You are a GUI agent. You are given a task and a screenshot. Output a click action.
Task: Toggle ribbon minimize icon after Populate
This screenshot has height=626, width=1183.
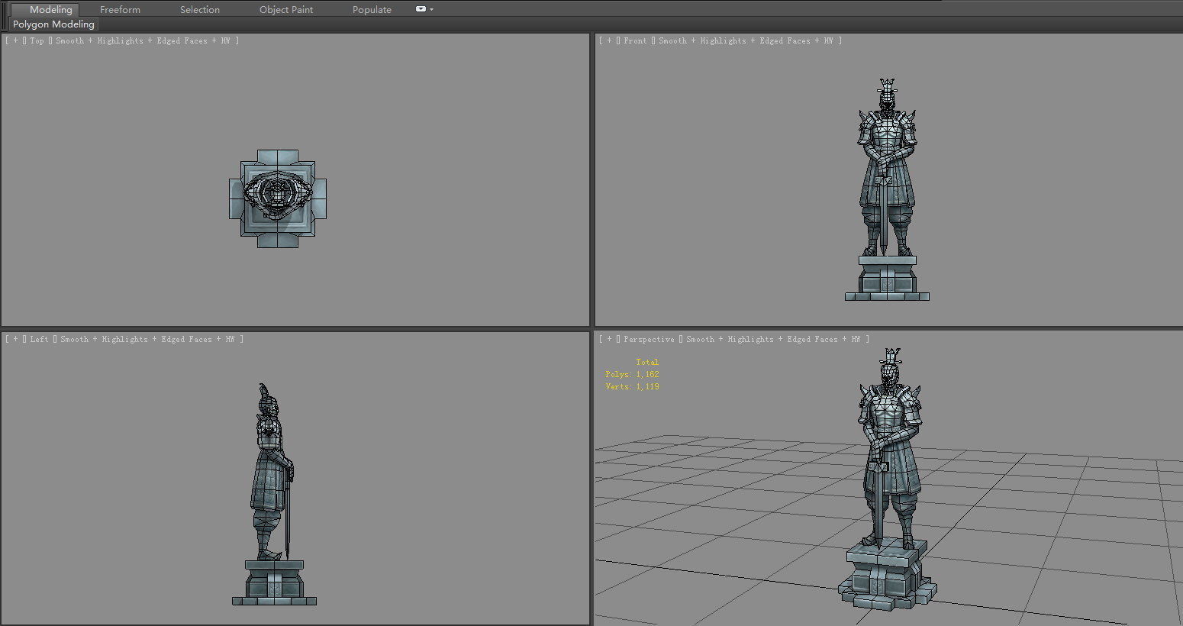pyautogui.click(x=421, y=9)
